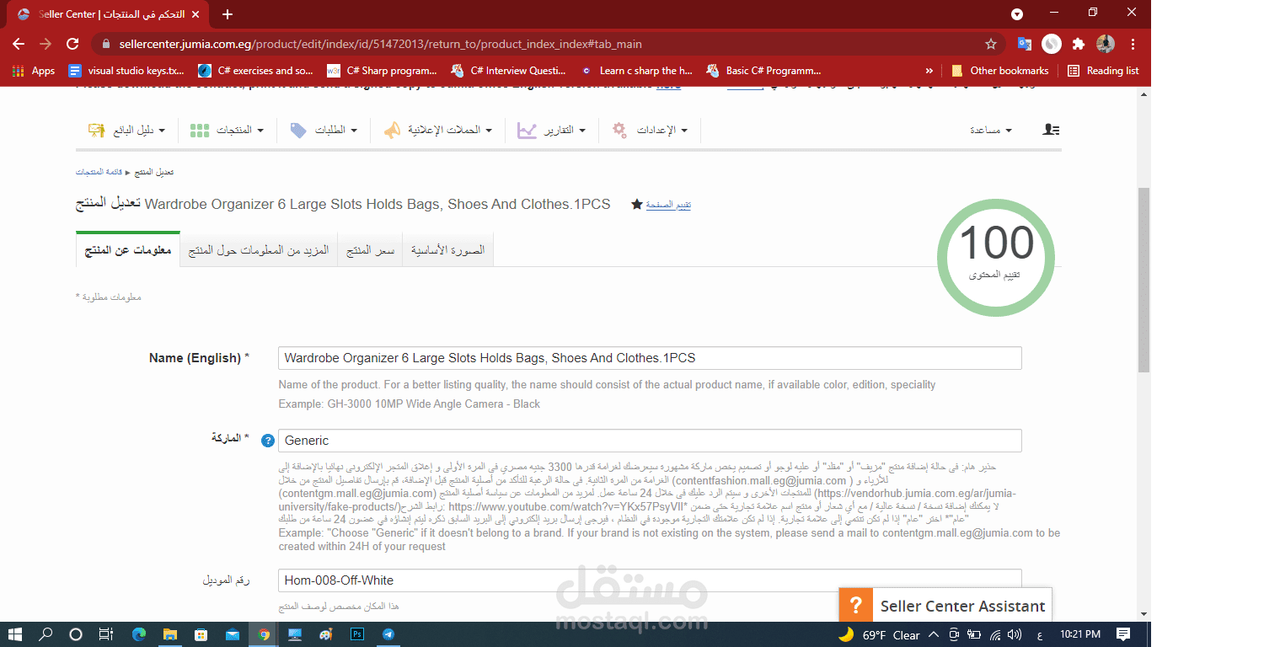1264x647 pixels.
Task: Open the C# exercises and solutions bookmark
Action: pyautogui.click(x=256, y=71)
